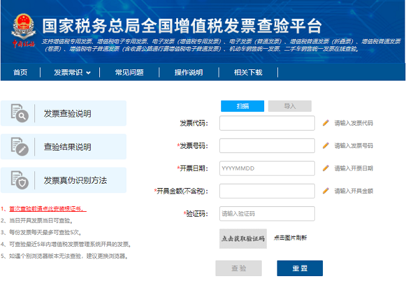Click the shield document icon beside 发票真伪识别方法
406x283 pixels.
click(x=19, y=180)
